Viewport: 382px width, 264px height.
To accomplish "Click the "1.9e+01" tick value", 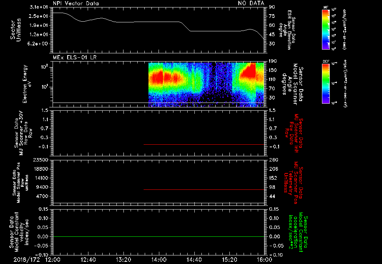I will tap(38, 25).
